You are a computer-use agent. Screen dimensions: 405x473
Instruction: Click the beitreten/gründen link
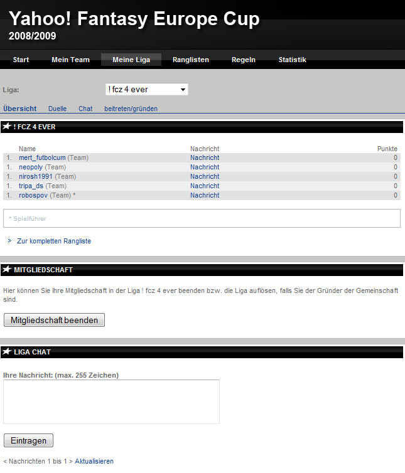[x=131, y=109]
